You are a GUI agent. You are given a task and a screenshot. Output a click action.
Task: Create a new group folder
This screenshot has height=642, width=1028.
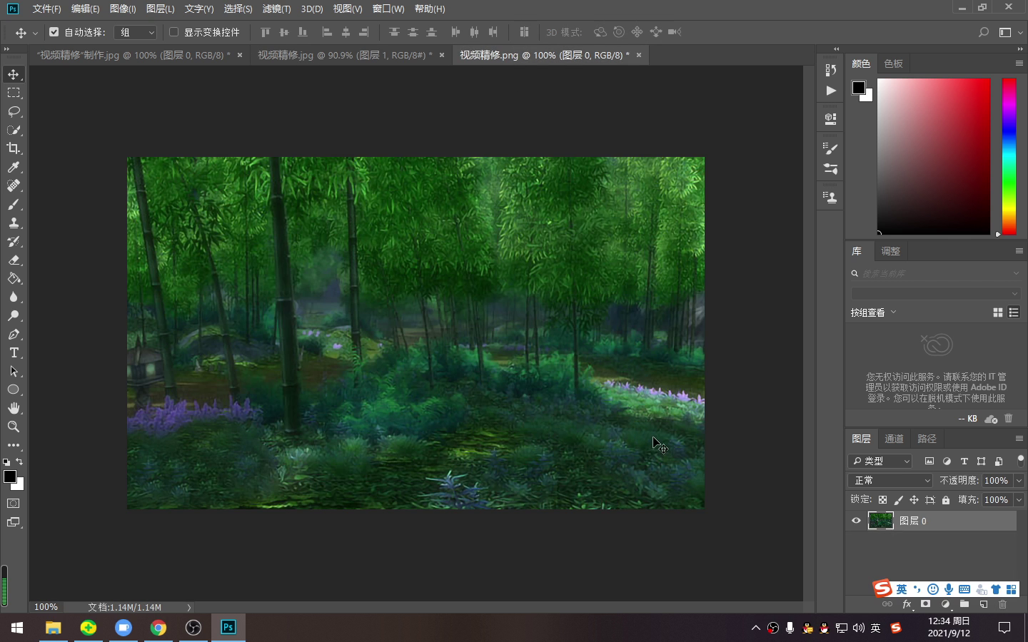(964, 604)
